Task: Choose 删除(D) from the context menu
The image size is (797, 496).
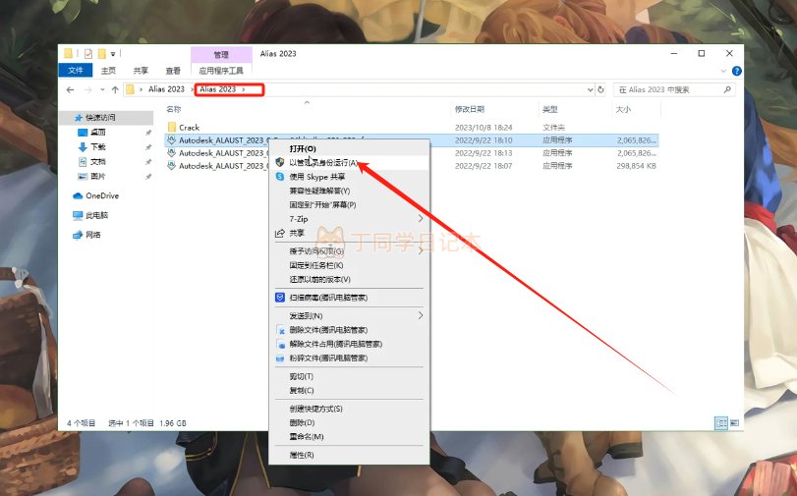Action: [x=349, y=422]
